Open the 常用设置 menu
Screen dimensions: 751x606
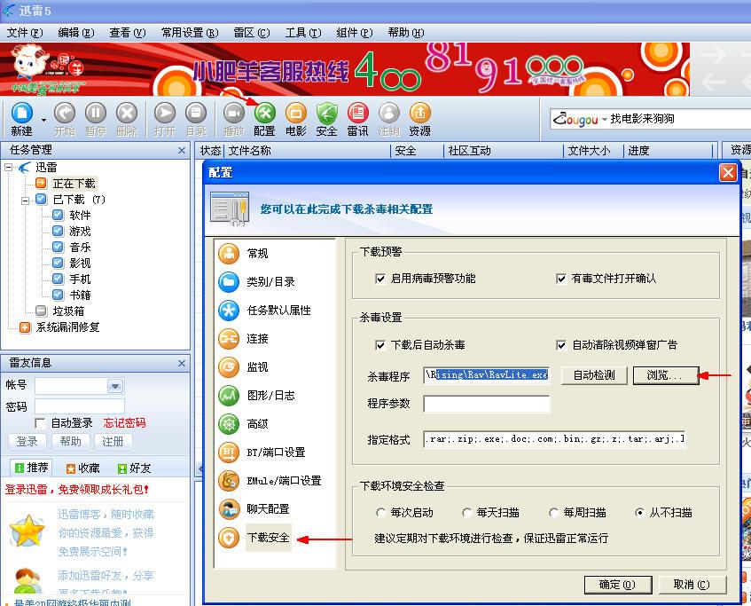[190, 33]
